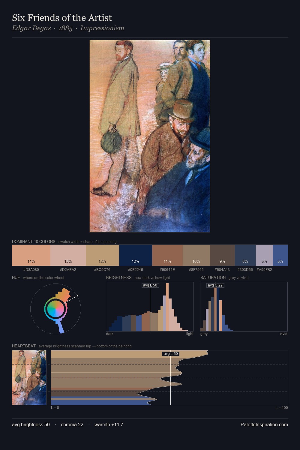Click the 9% dark brown swatch

[x=222, y=255]
